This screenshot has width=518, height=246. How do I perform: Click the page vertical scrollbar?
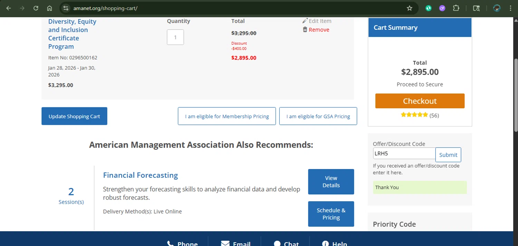(x=516, y=95)
